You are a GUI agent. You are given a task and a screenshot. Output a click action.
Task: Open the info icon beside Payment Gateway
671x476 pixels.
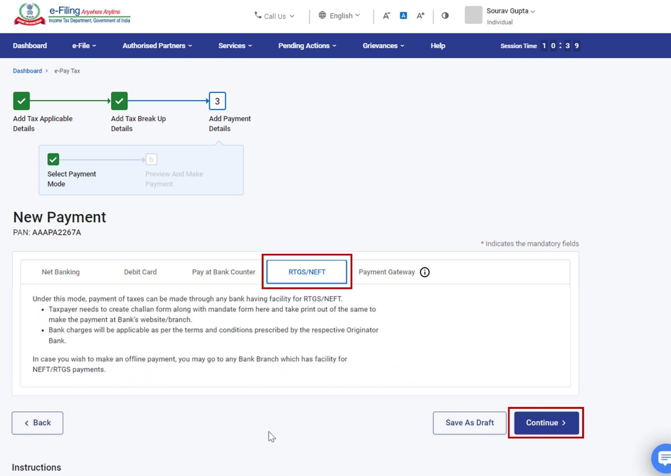click(x=425, y=272)
